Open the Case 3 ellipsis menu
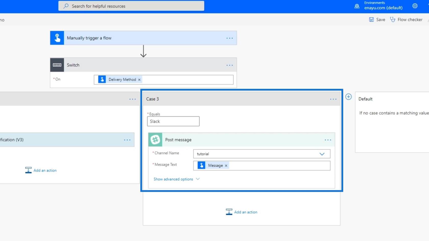429x241 pixels. point(333,99)
